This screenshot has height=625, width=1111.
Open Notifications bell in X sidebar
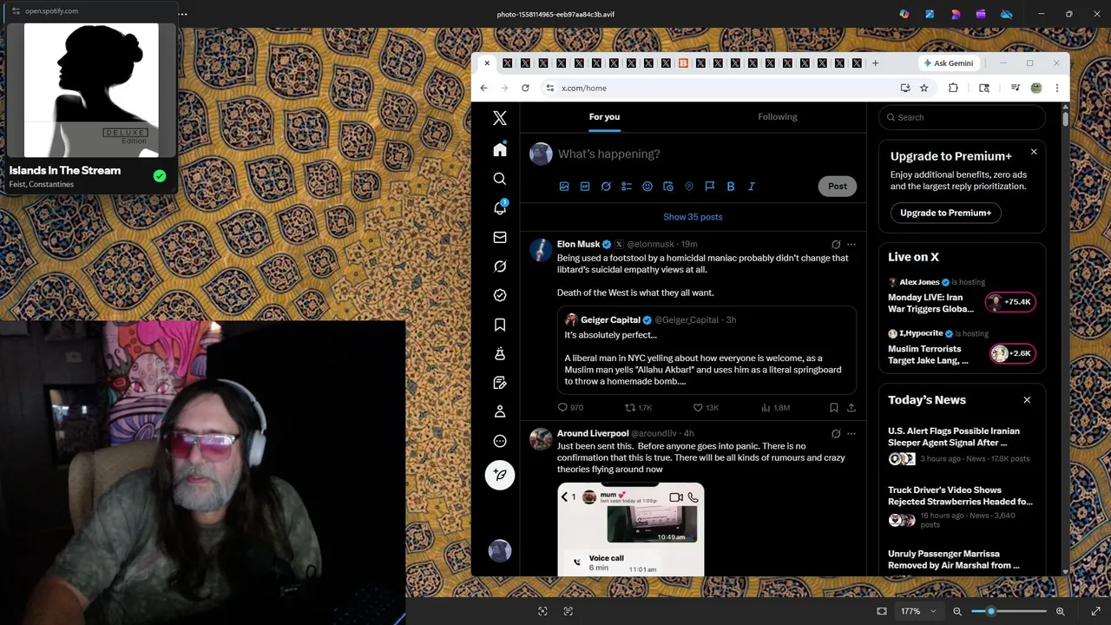tap(500, 208)
